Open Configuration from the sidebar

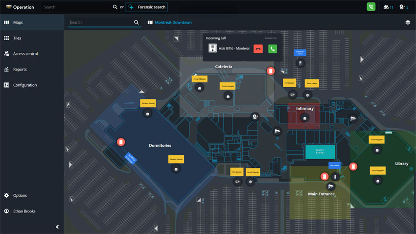(x=32, y=85)
